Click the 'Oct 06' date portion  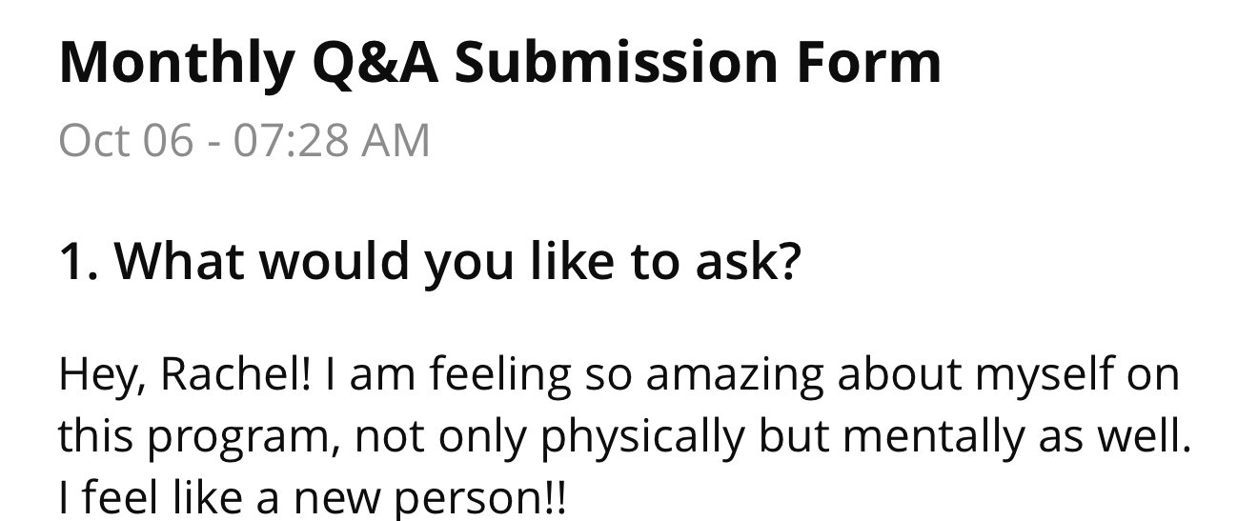tap(127, 141)
